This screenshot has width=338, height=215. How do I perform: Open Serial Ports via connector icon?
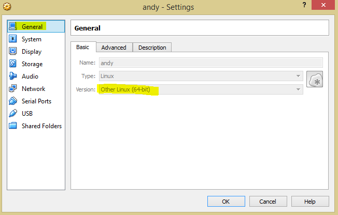pyautogui.click(x=13, y=101)
